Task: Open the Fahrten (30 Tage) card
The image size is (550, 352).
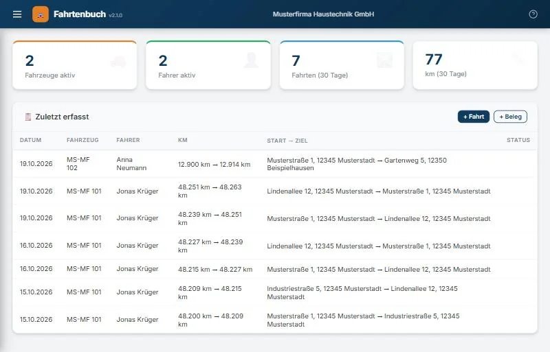Action: pos(342,65)
